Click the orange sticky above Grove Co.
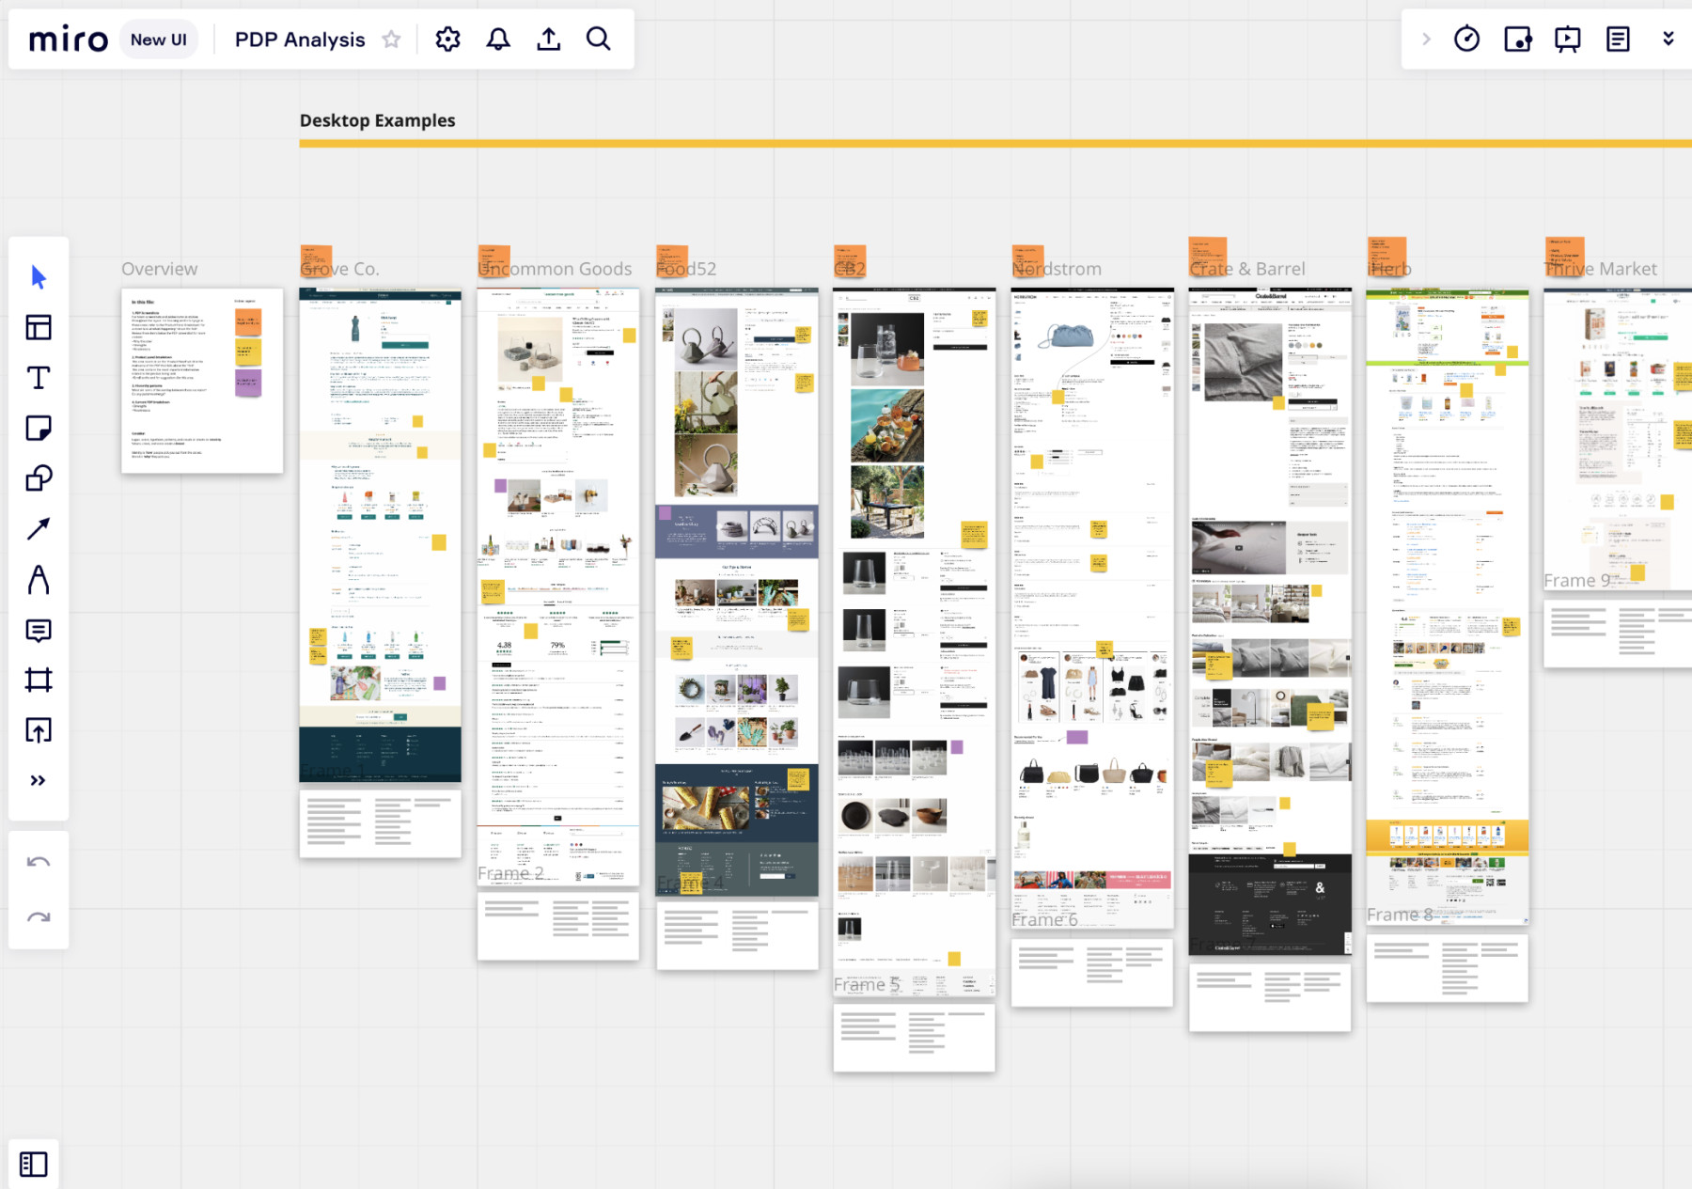1692x1189 pixels. point(316,259)
